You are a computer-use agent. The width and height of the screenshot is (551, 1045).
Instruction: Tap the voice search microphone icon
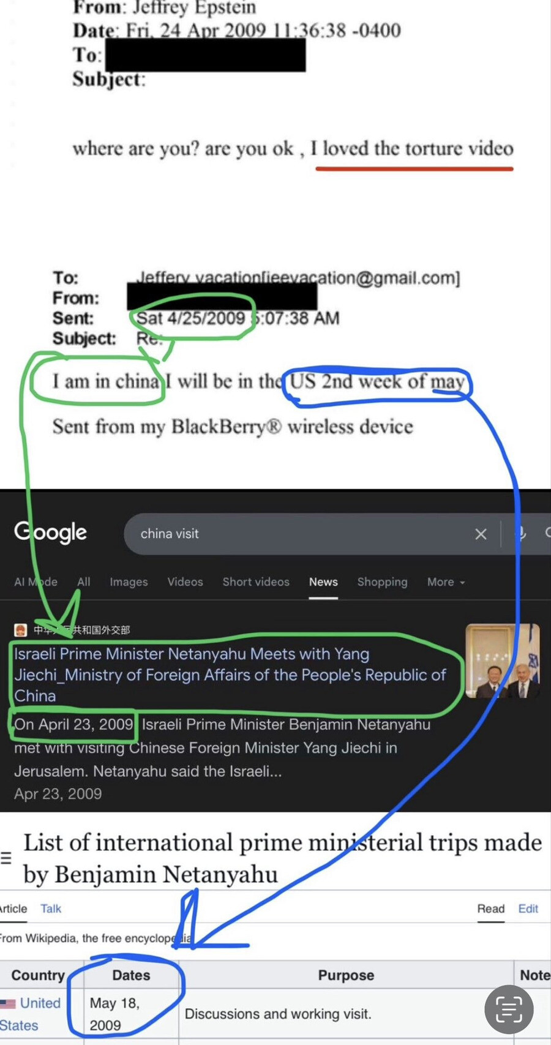click(520, 534)
